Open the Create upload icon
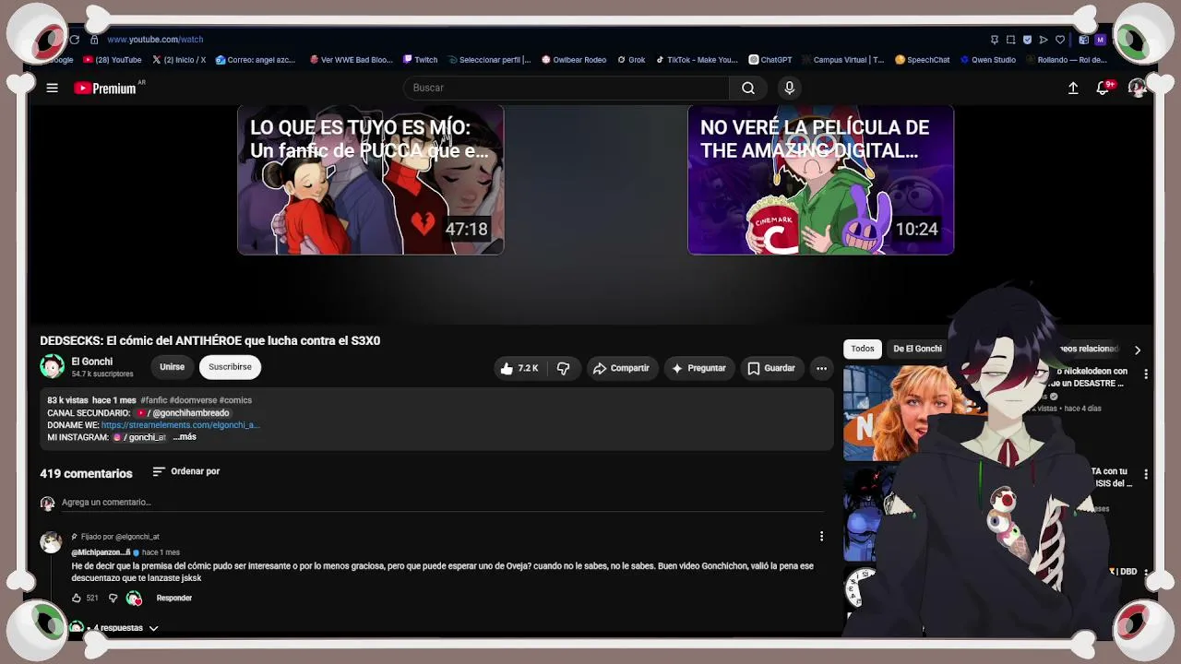 tap(1073, 88)
